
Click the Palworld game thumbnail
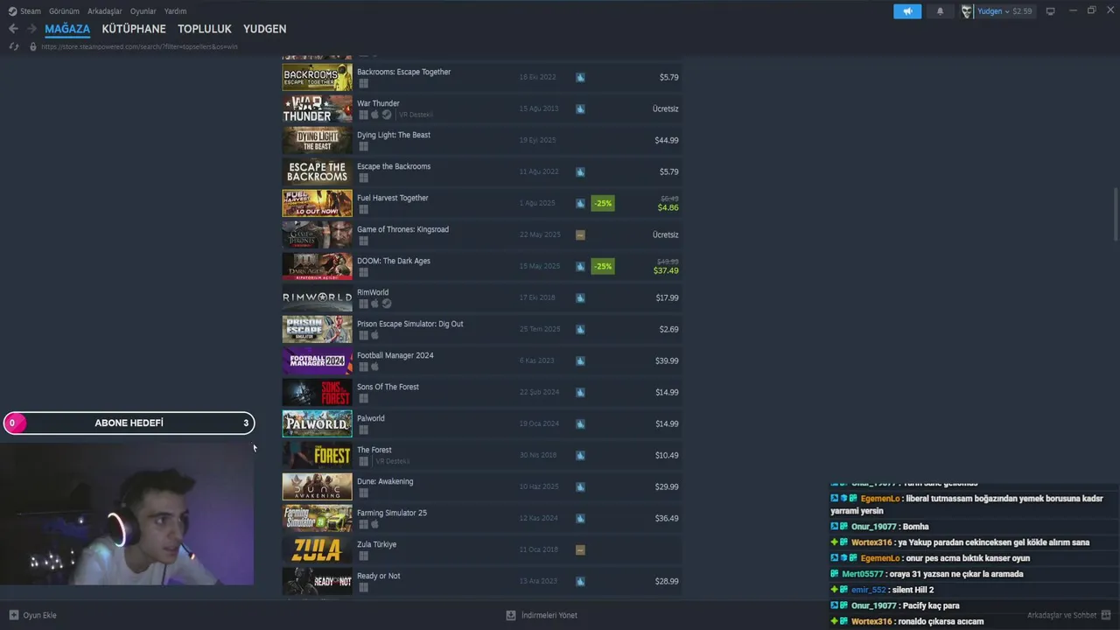tap(317, 423)
